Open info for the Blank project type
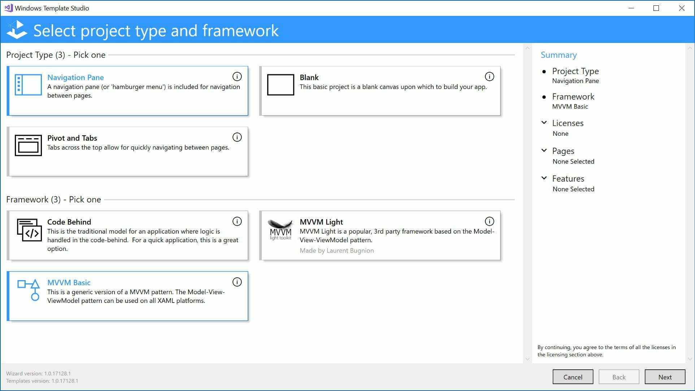 tap(490, 77)
